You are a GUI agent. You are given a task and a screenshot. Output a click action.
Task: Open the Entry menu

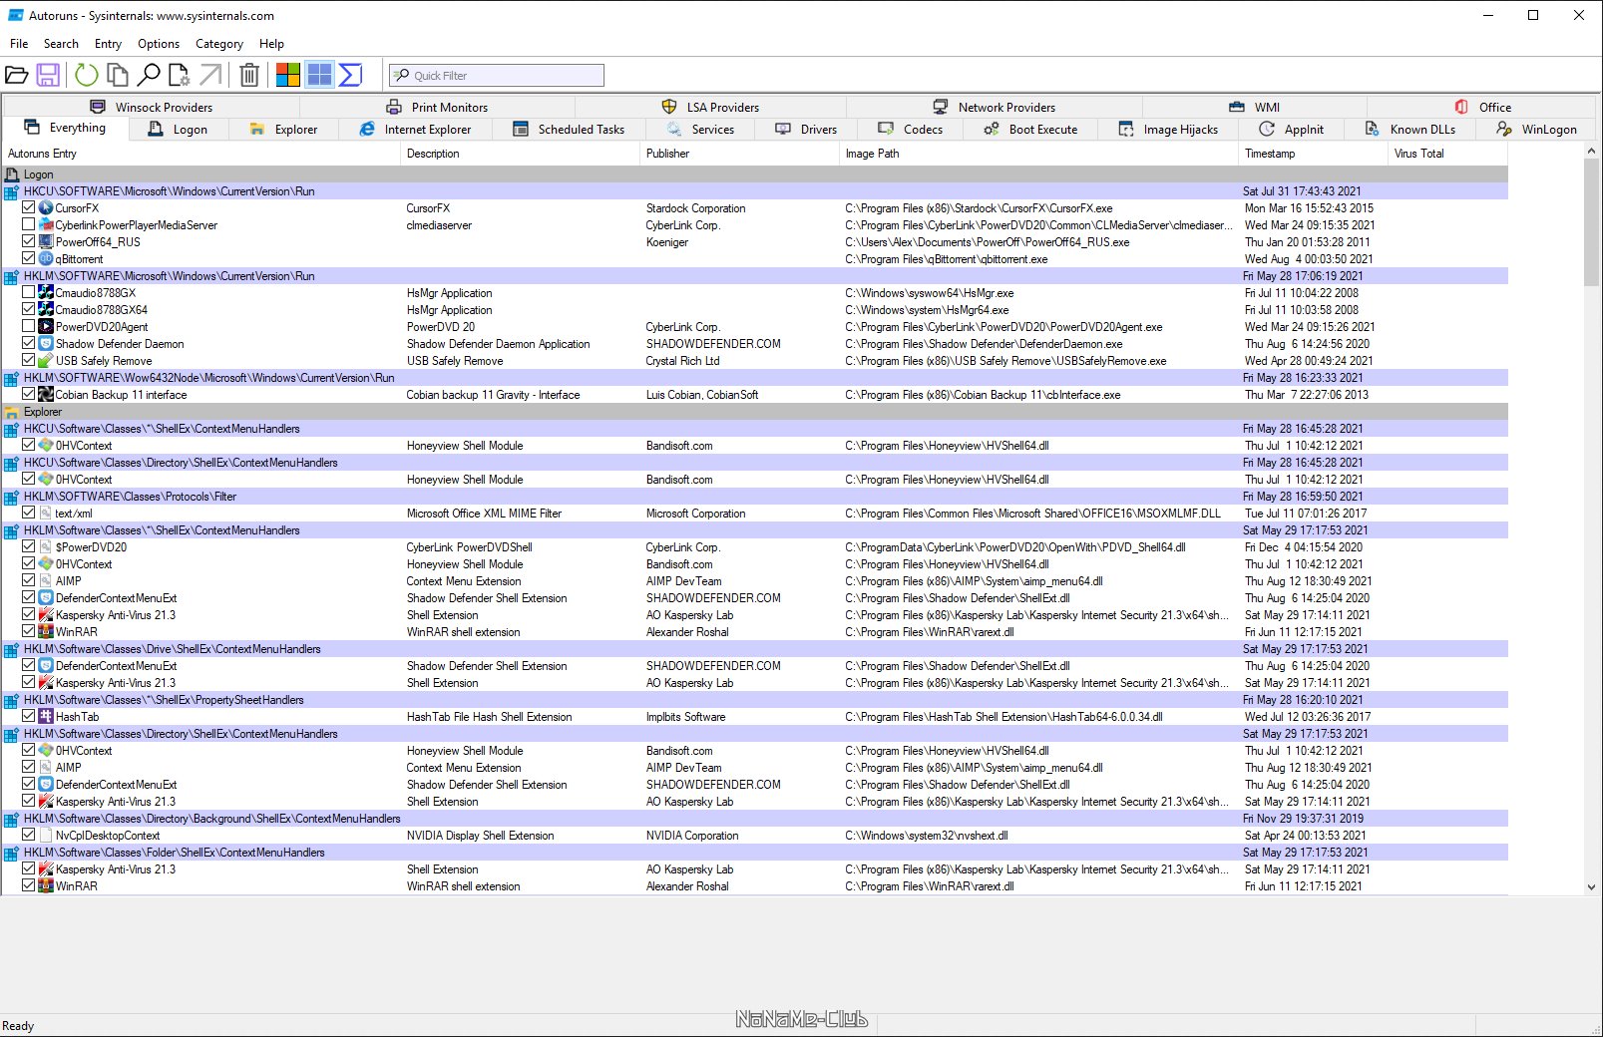(x=108, y=44)
